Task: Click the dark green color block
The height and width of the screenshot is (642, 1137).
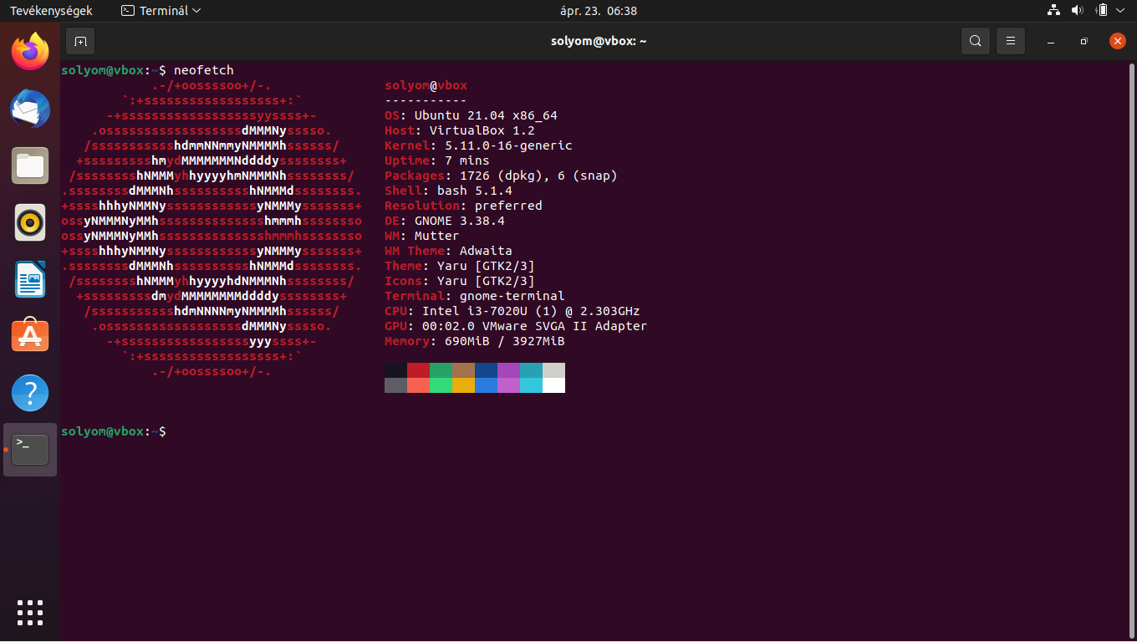Action: [441, 370]
